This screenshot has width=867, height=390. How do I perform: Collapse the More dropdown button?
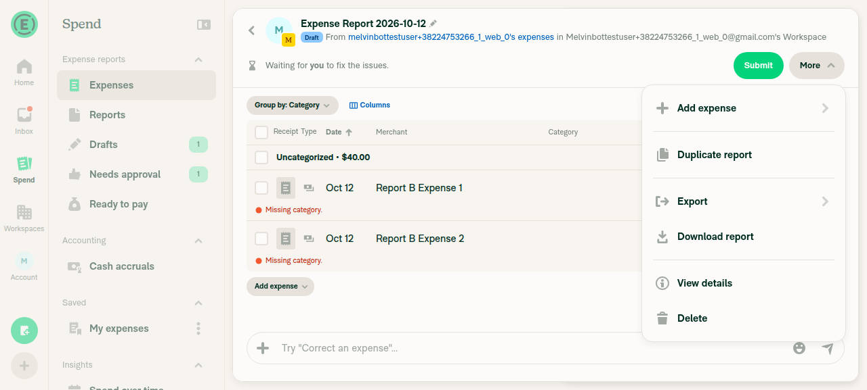click(x=817, y=66)
